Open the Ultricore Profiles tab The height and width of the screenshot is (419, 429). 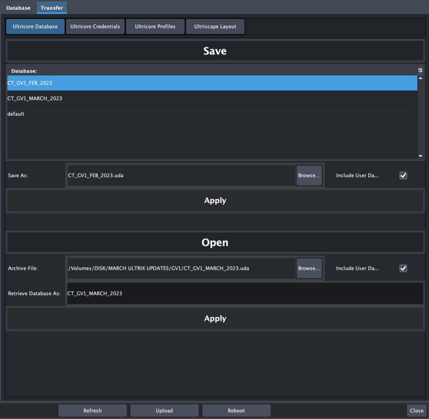[x=155, y=26]
